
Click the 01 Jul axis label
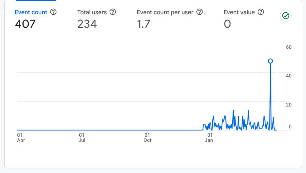(82, 138)
